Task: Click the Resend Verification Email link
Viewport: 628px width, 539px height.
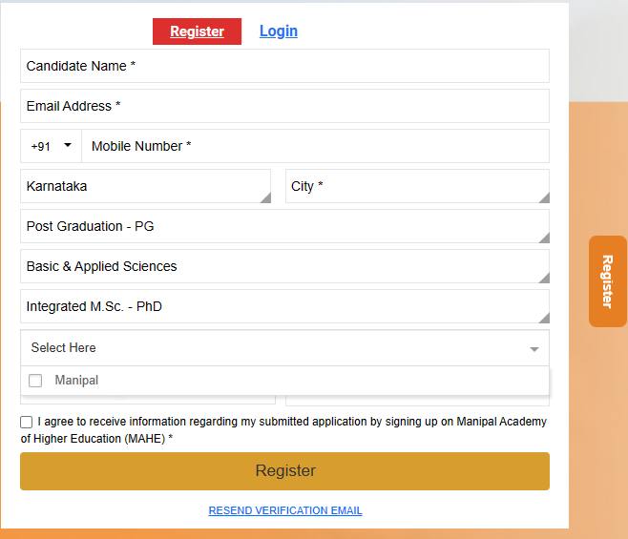Action: pyautogui.click(x=285, y=510)
